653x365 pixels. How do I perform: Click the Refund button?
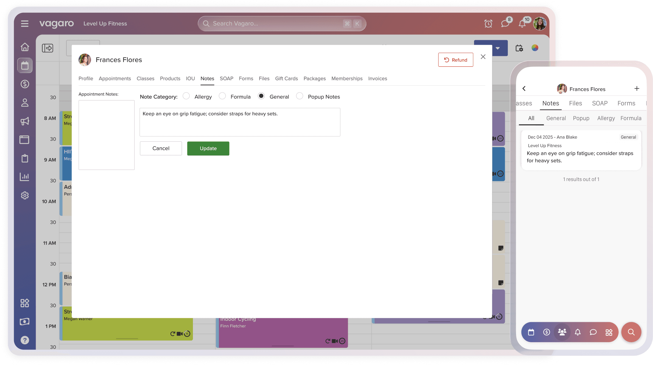tap(456, 60)
